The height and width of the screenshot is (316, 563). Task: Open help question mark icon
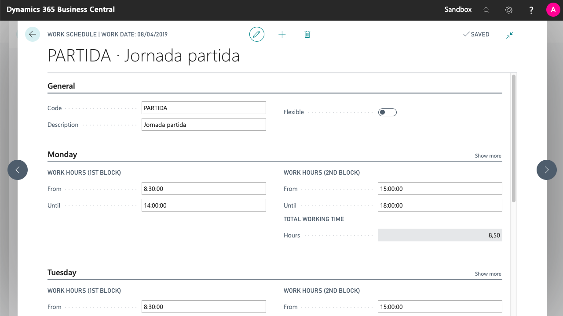[x=531, y=10]
